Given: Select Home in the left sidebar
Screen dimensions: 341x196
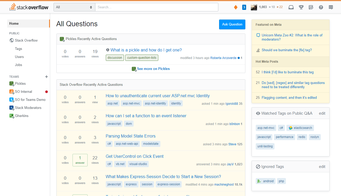Looking at the screenshot, I should pos(29,23).
